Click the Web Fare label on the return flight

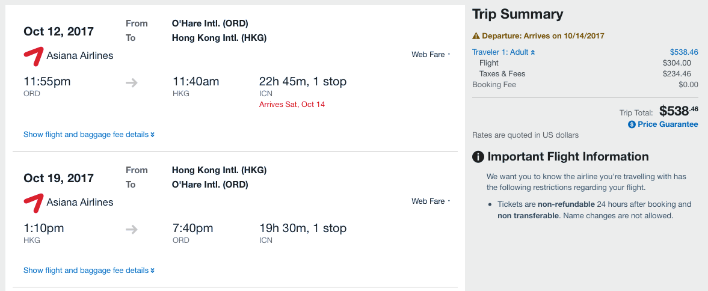point(428,201)
